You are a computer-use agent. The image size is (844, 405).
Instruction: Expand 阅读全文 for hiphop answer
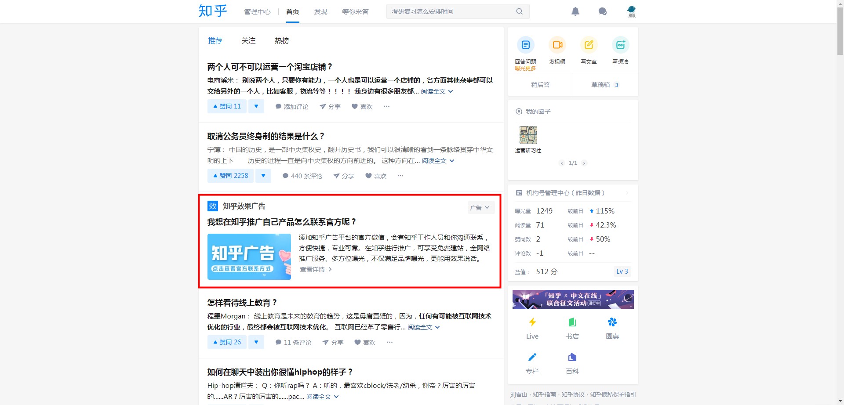coord(323,397)
